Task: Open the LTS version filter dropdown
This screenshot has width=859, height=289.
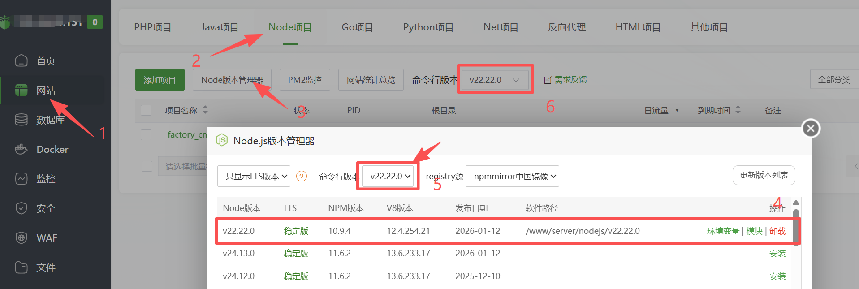Action: tap(254, 177)
